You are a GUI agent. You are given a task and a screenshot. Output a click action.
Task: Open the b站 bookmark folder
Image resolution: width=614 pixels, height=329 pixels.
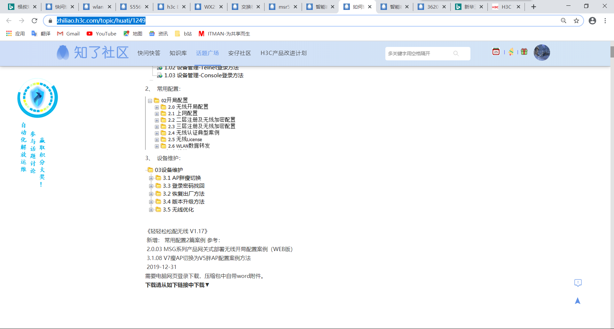pos(183,34)
